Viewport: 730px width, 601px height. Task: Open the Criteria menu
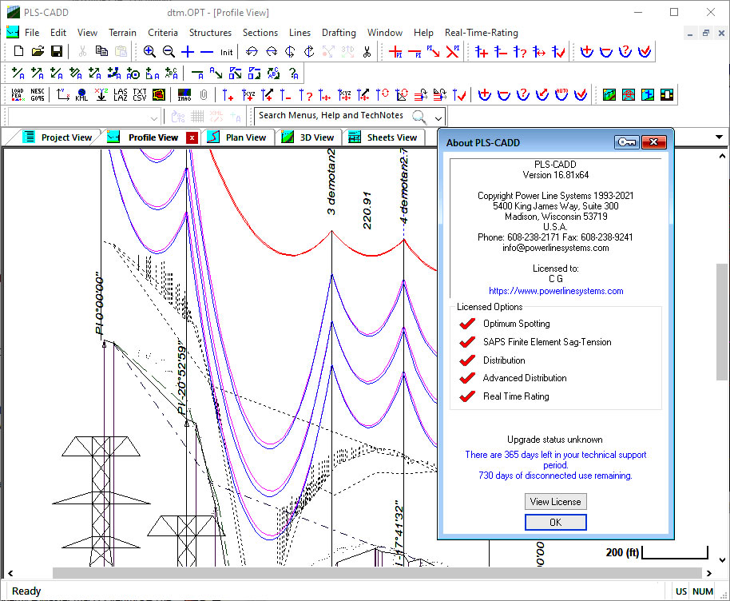pos(163,33)
